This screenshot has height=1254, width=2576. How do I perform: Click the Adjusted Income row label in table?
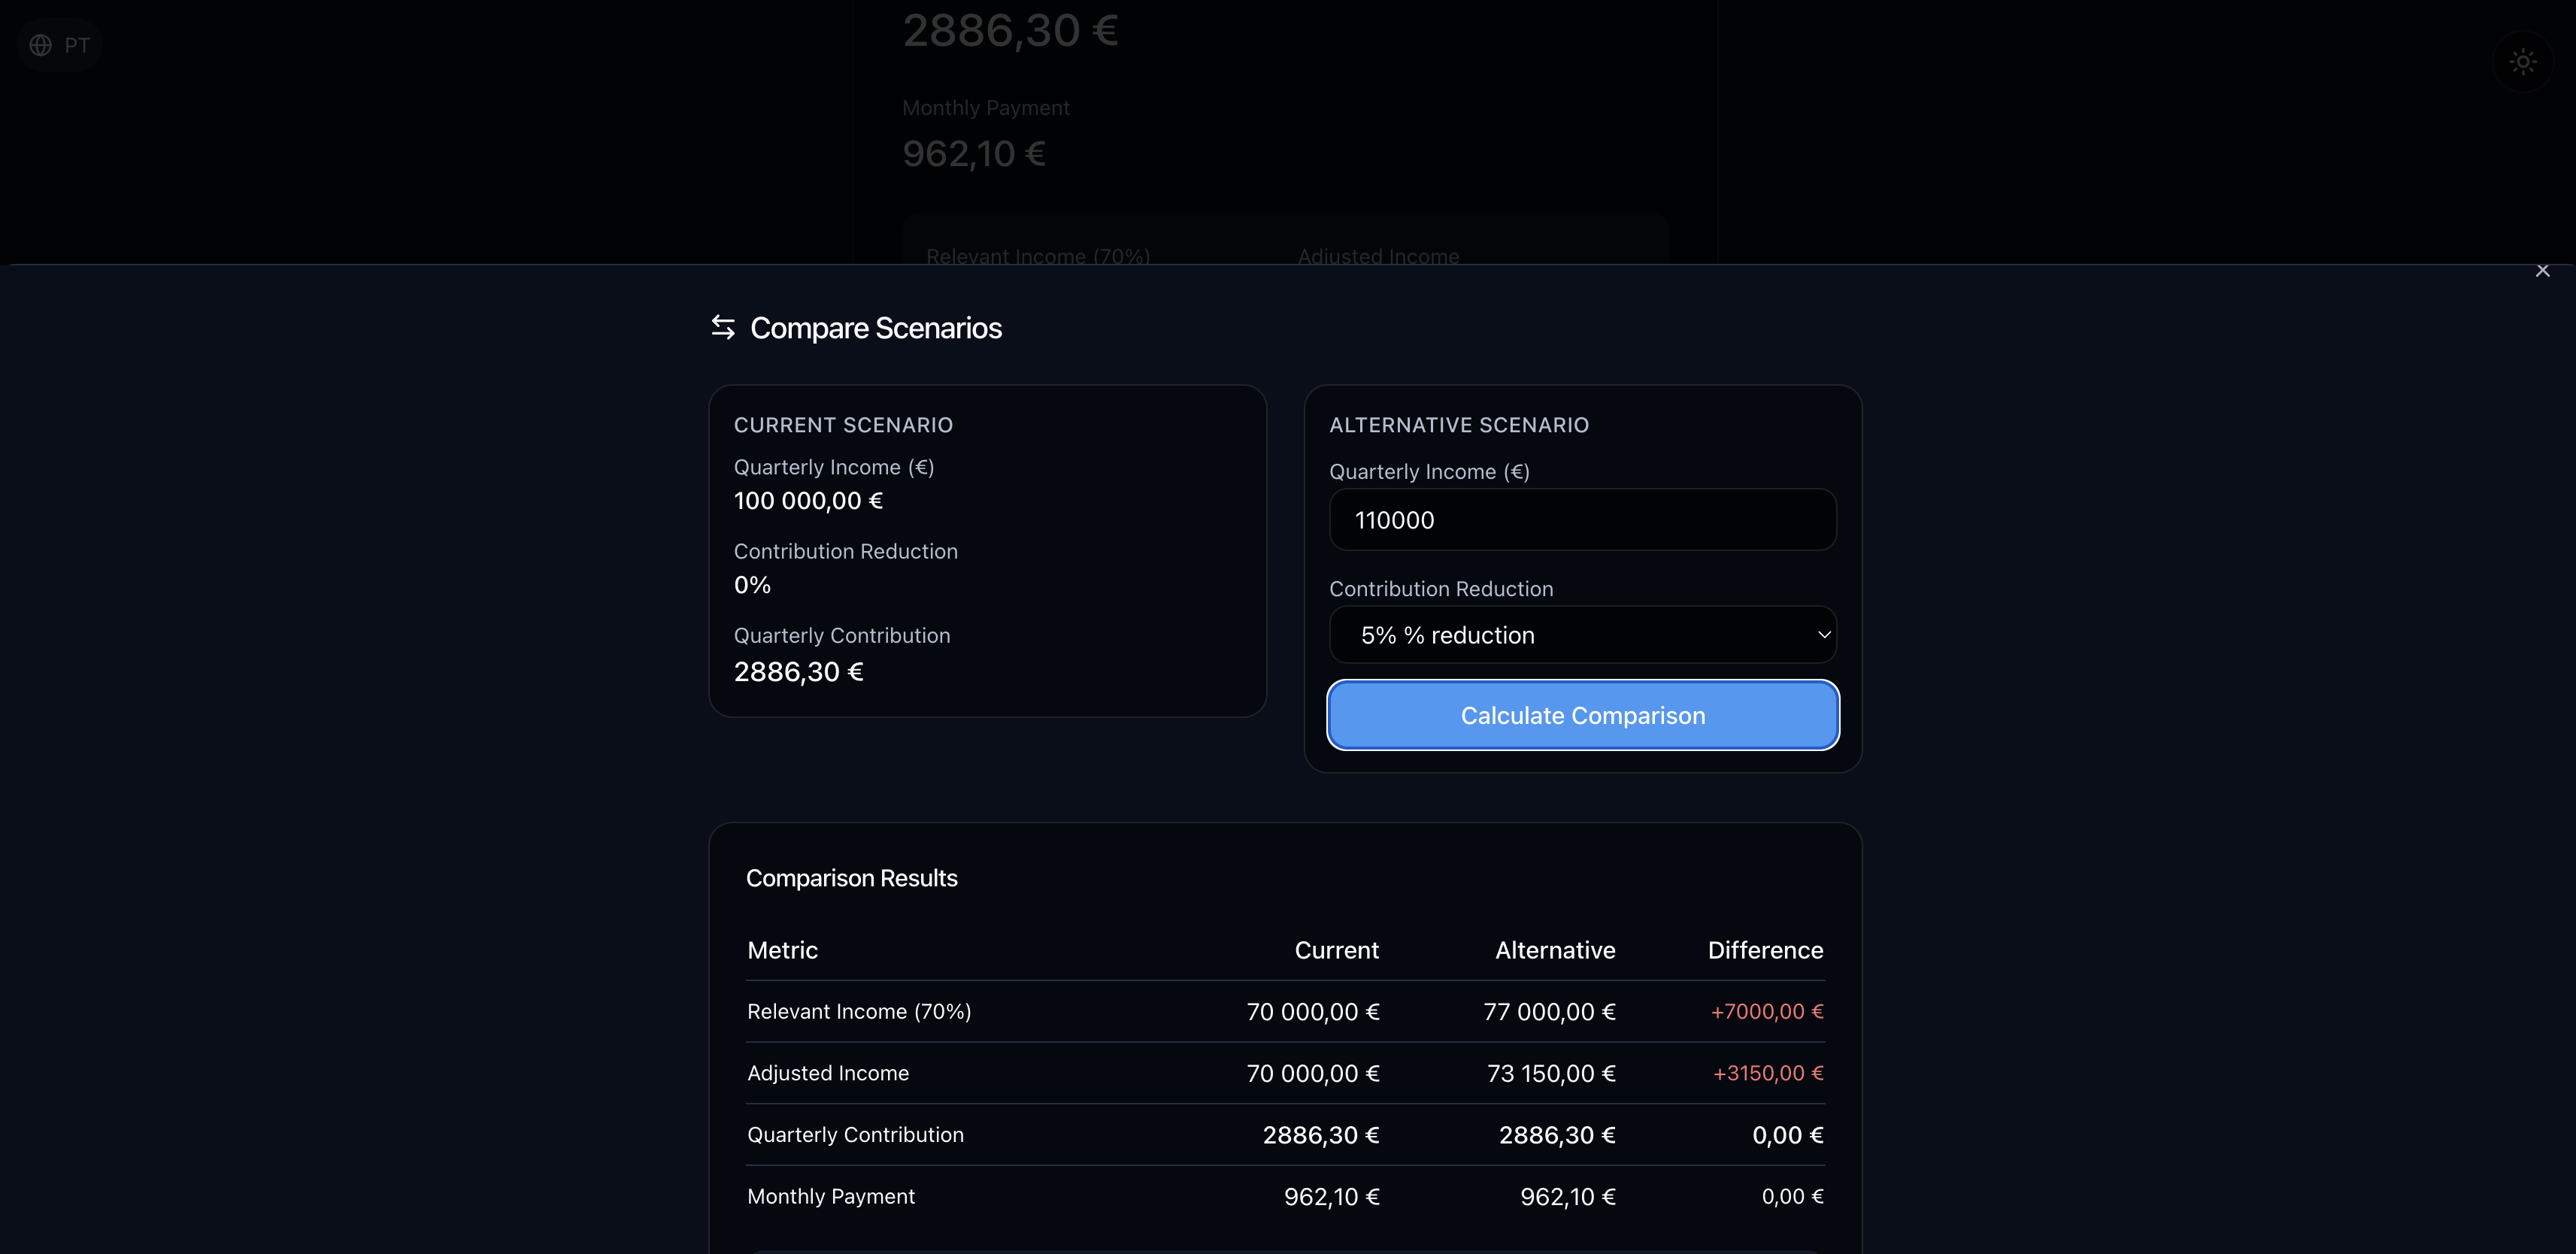click(x=828, y=1073)
